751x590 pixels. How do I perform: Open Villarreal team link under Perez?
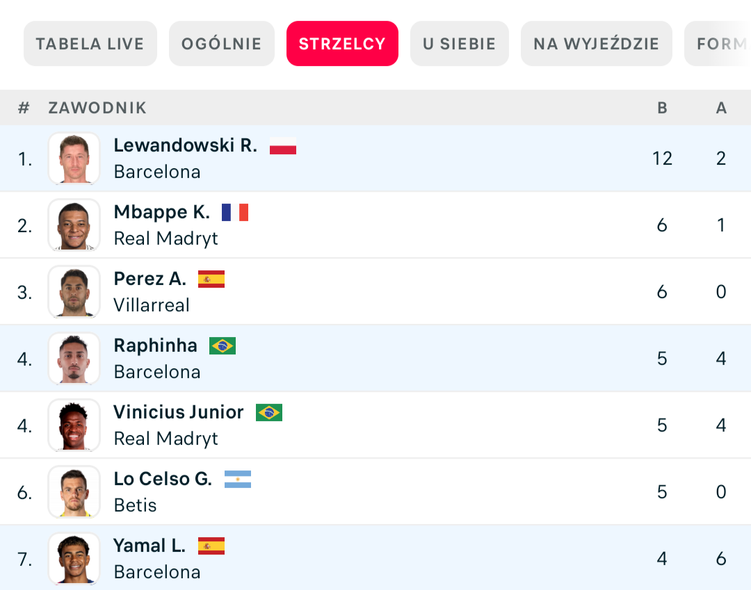click(x=152, y=305)
